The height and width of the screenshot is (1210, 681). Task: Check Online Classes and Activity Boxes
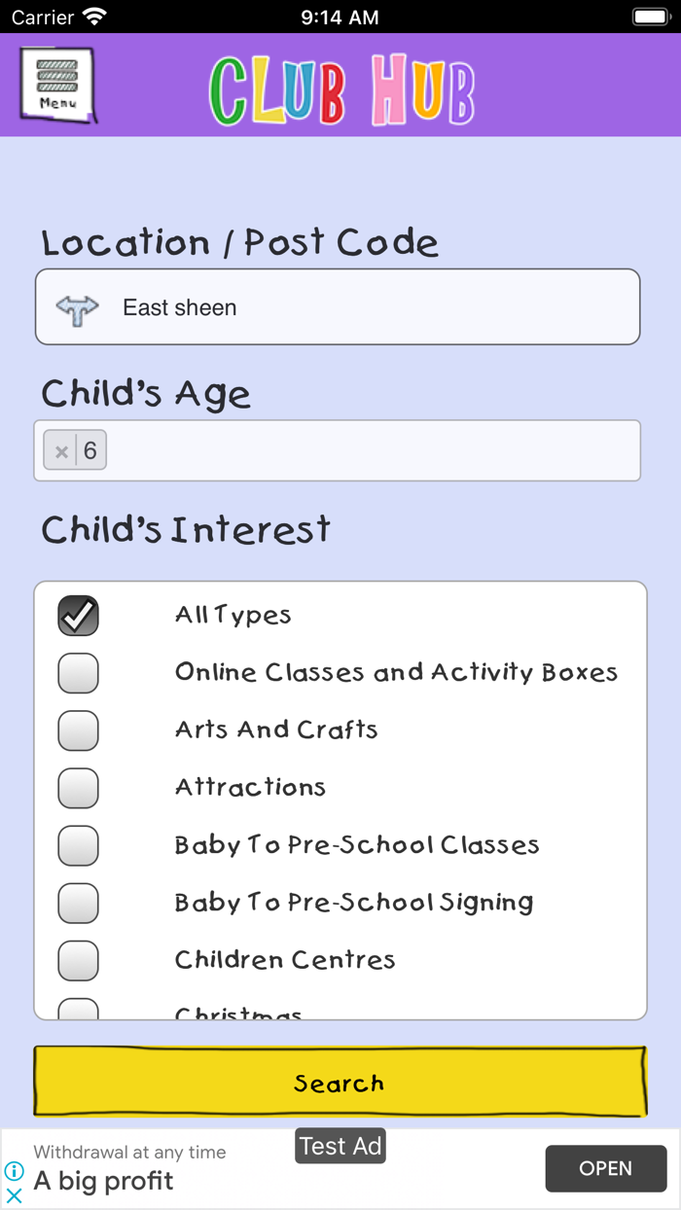tap(78, 672)
